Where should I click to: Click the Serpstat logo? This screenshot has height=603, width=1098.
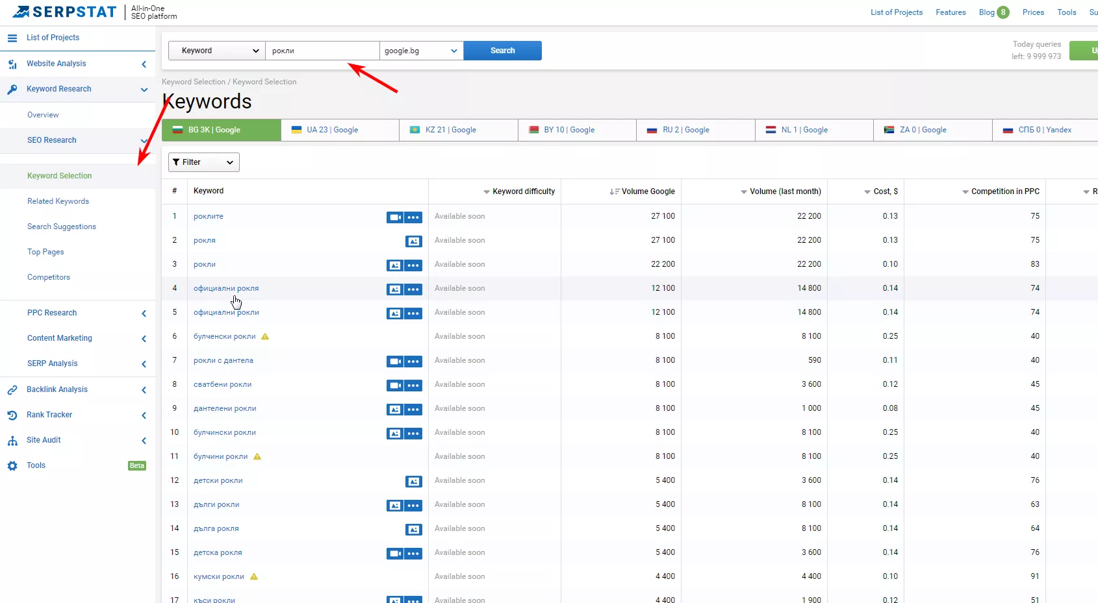tap(64, 12)
